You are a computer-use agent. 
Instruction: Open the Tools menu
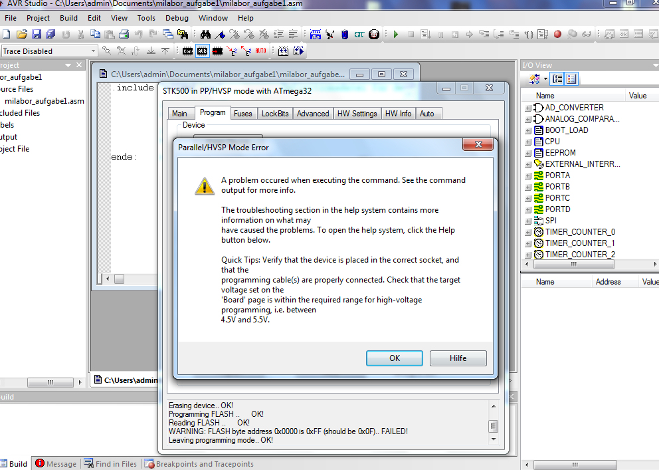click(x=146, y=18)
